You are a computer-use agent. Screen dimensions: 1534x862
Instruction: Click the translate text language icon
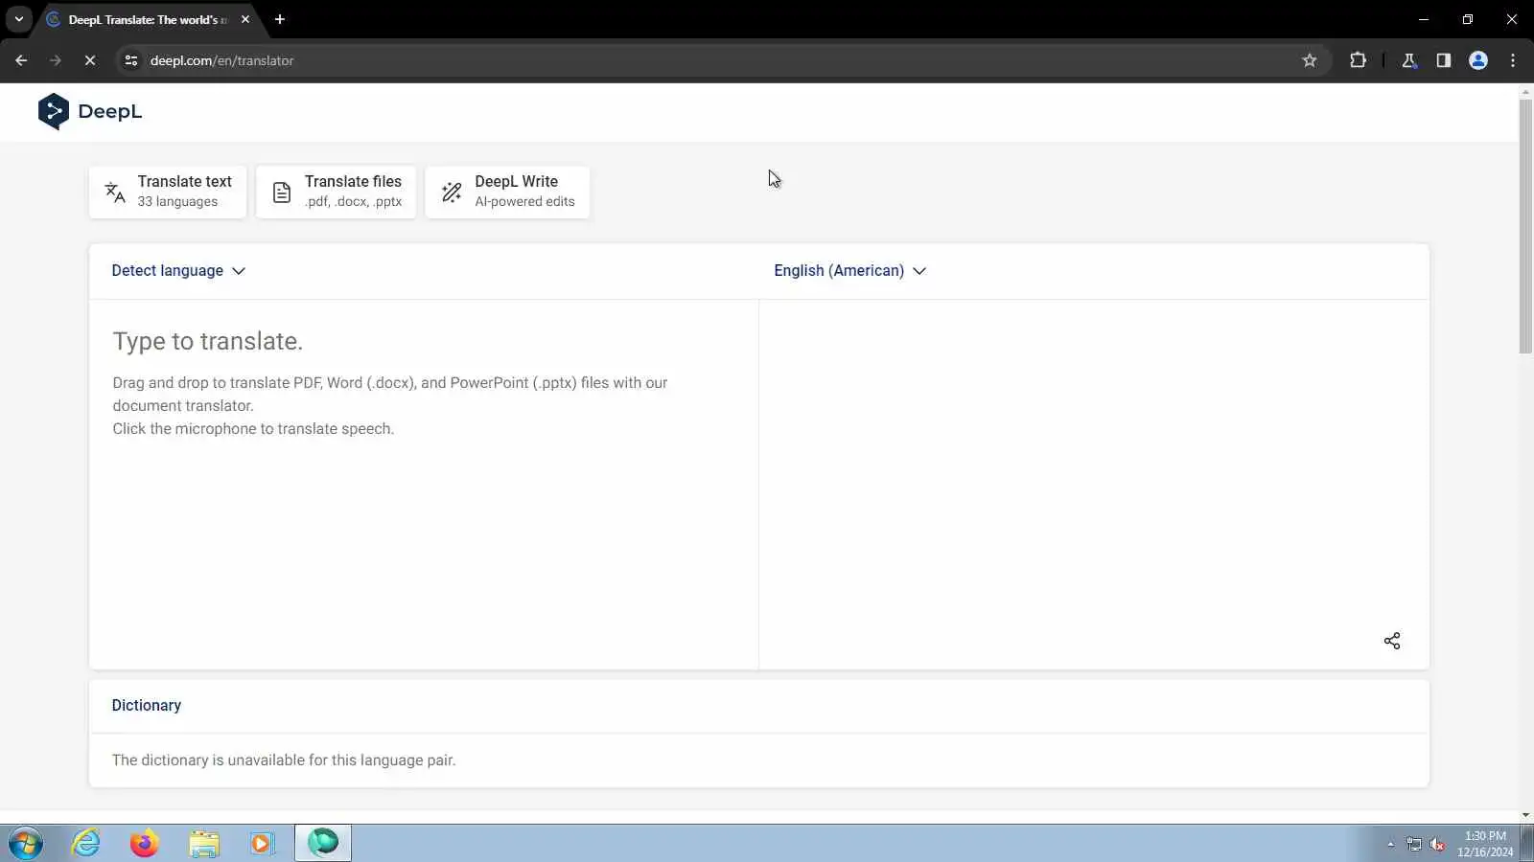(115, 192)
